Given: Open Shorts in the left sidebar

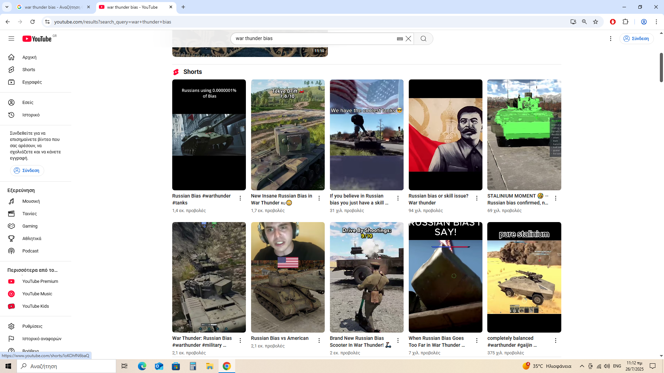Looking at the screenshot, I should tap(36, 70).
